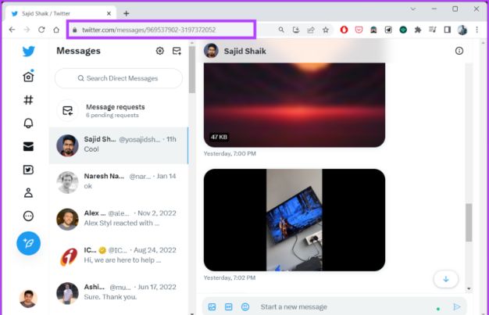Click the Twitter bird logo
The height and width of the screenshot is (315, 489).
28,52
